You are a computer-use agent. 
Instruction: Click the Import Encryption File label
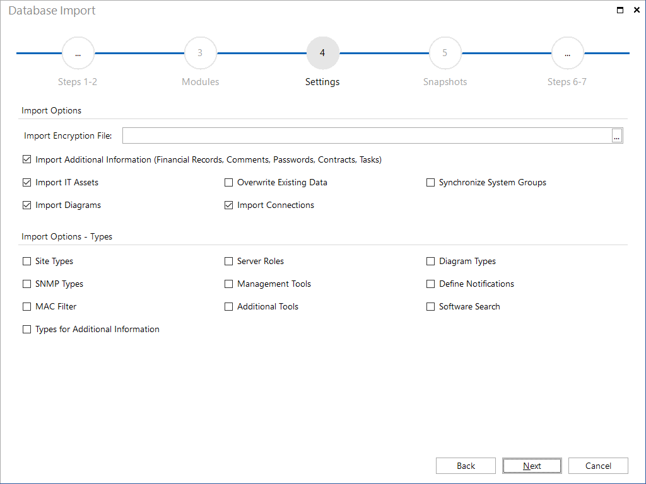click(68, 135)
